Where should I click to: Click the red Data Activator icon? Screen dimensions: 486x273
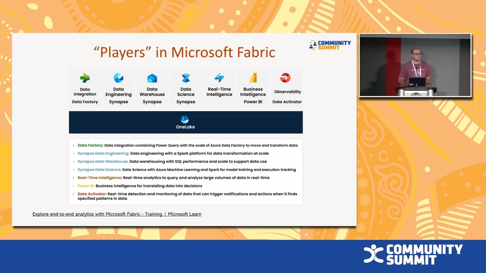(285, 78)
